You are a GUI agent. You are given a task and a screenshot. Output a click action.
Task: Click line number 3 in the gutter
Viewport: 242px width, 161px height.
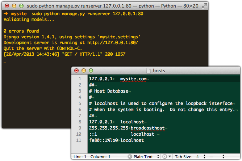pos(80,91)
